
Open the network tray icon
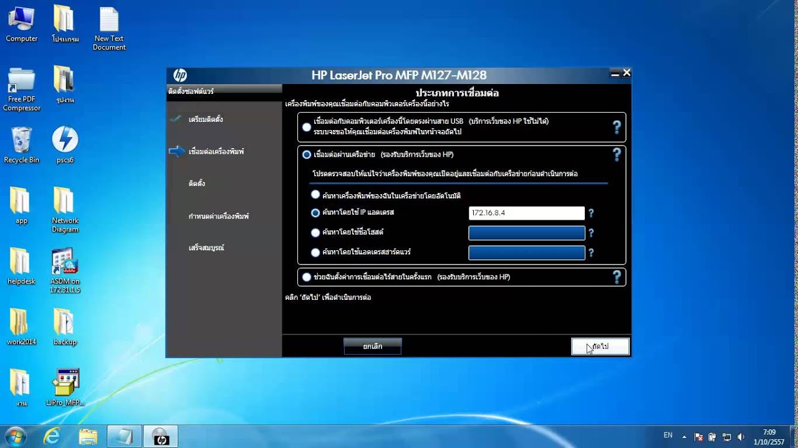point(726,437)
